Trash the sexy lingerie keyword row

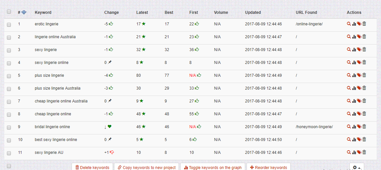[x=364, y=49]
